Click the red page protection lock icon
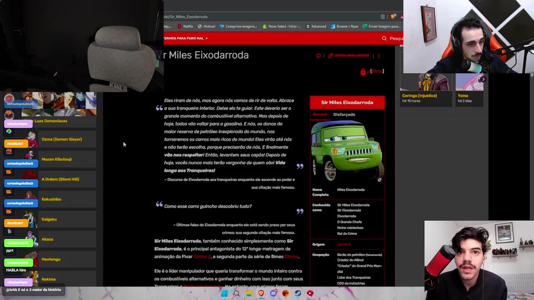The height and width of the screenshot is (300, 534). point(363,72)
